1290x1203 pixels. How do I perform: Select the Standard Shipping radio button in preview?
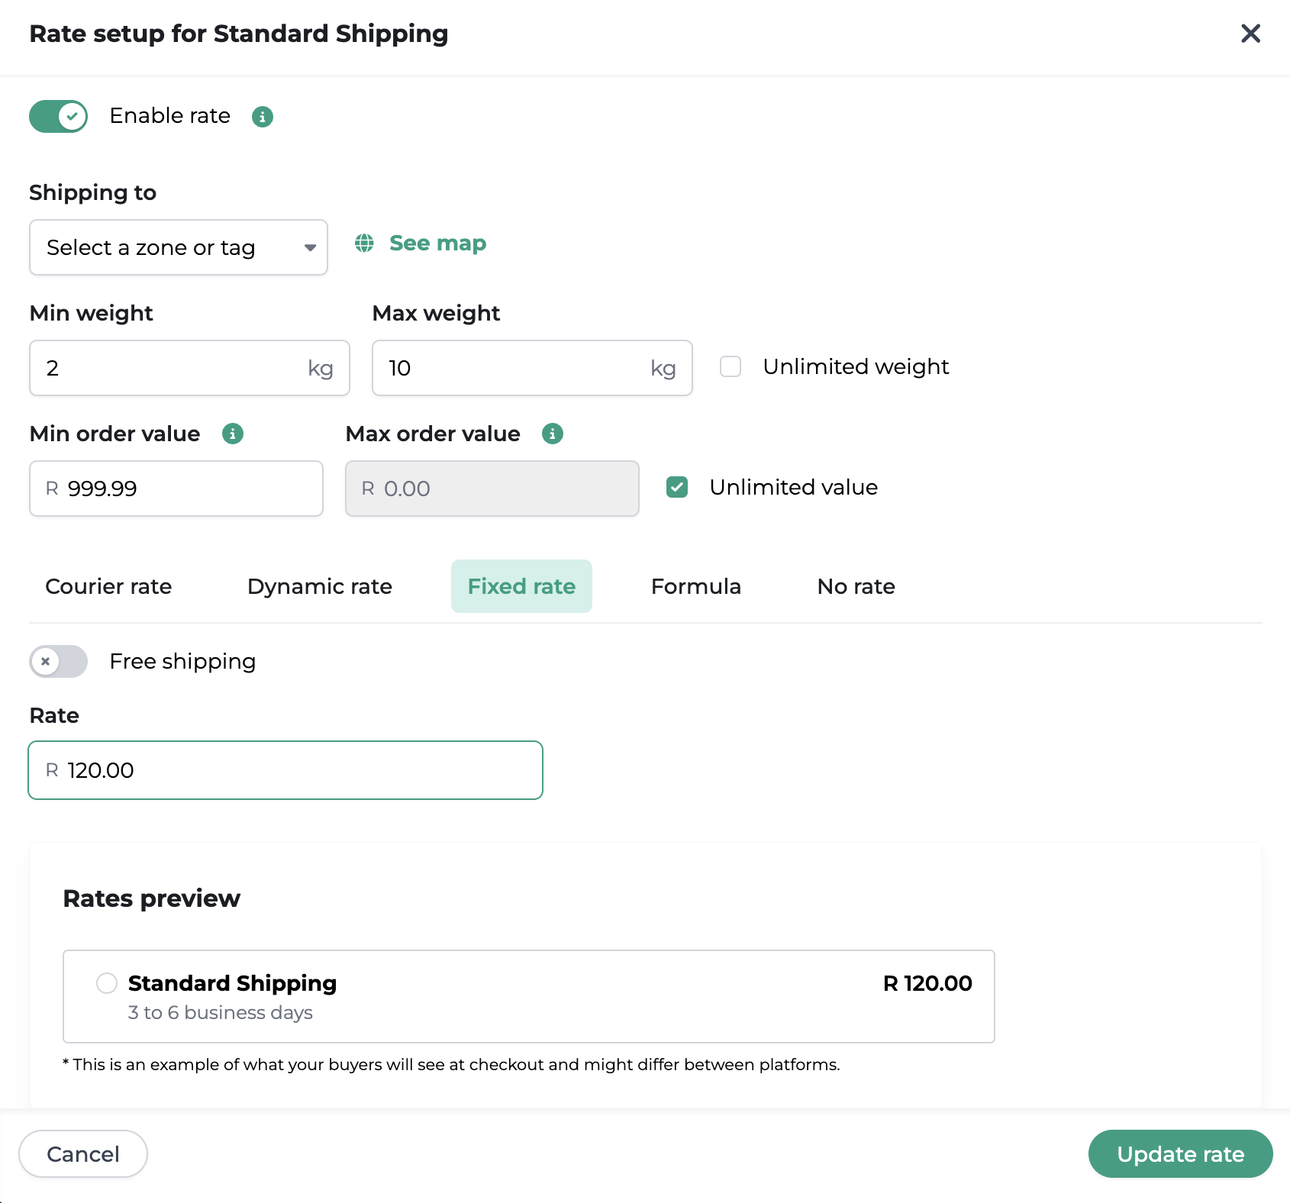coord(107,983)
